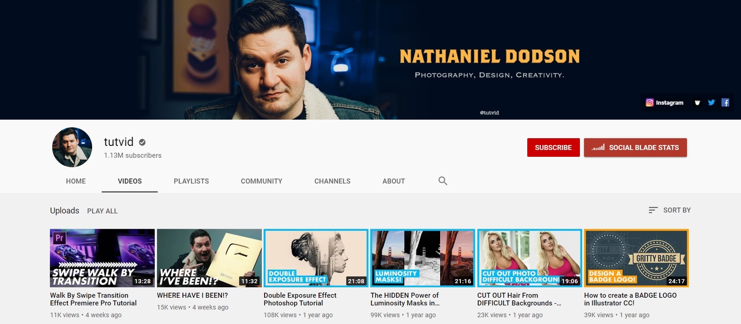
Task: Click title 'Walk By Swipe Transition Effect Premiere Pro Tutorial'
Action: 93,299
